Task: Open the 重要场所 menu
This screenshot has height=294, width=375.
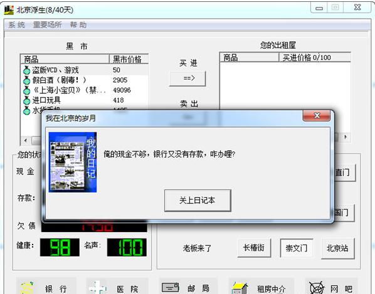Action: point(47,25)
